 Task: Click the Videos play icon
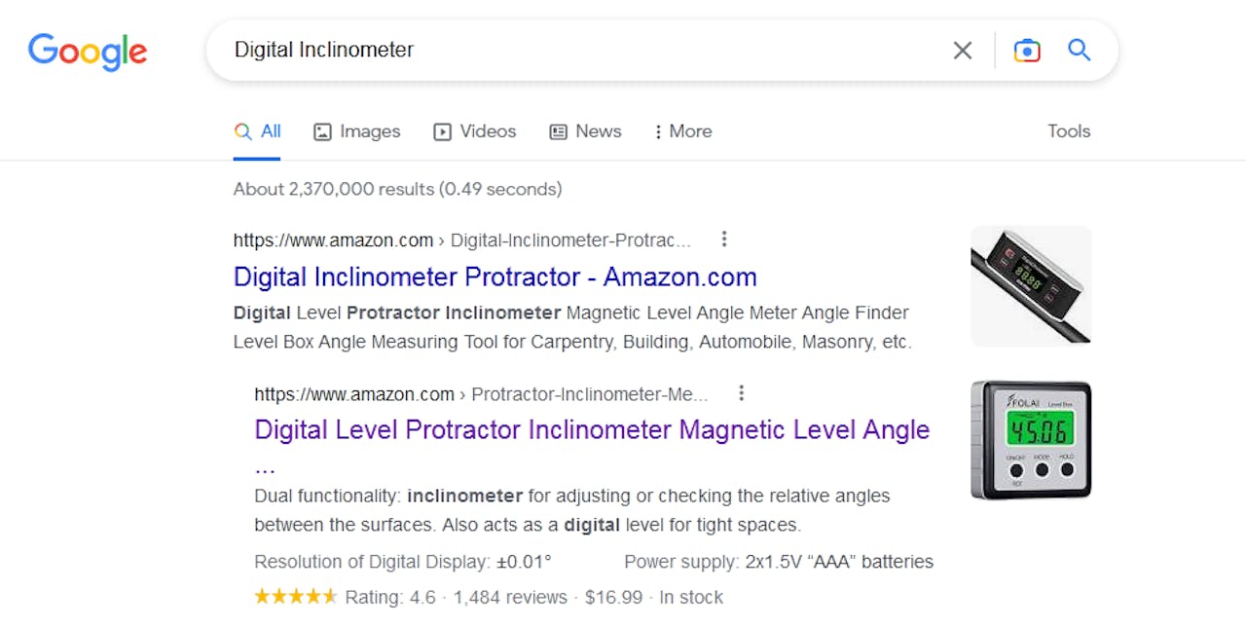click(x=442, y=130)
